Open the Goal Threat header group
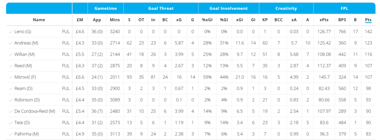 pyautogui.click(x=161, y=9)
